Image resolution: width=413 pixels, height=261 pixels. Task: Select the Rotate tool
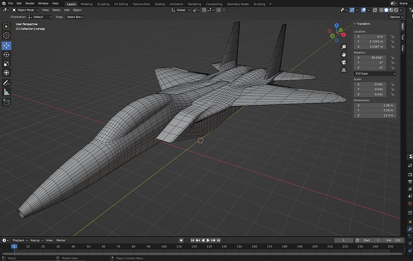pyautogui.click(x=7, y=54)
